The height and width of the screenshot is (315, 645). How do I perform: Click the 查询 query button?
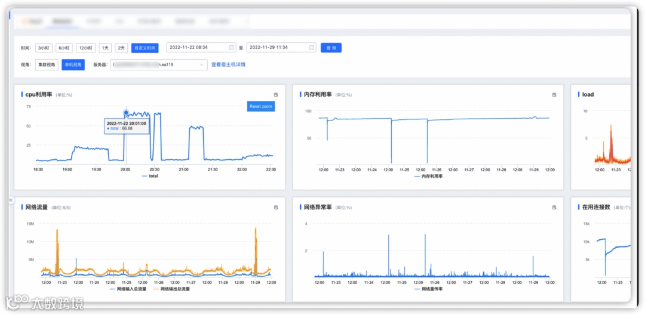[x=331, y=48]
